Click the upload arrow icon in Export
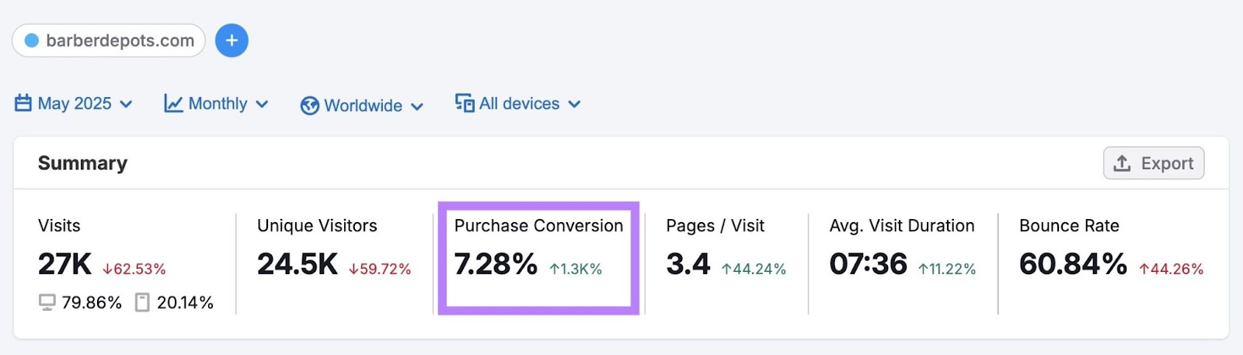The height and width of the screenshot is (355, 1243). (x=1122, y=163)
